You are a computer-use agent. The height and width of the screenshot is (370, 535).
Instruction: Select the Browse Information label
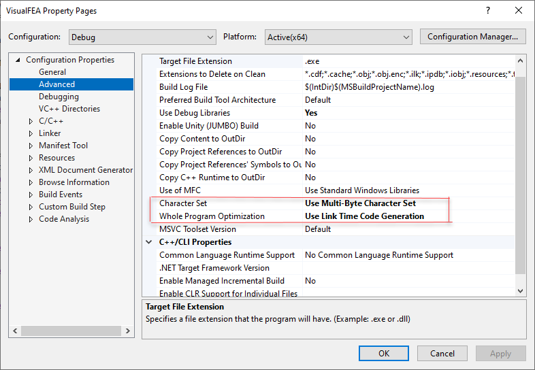[74, 182]
